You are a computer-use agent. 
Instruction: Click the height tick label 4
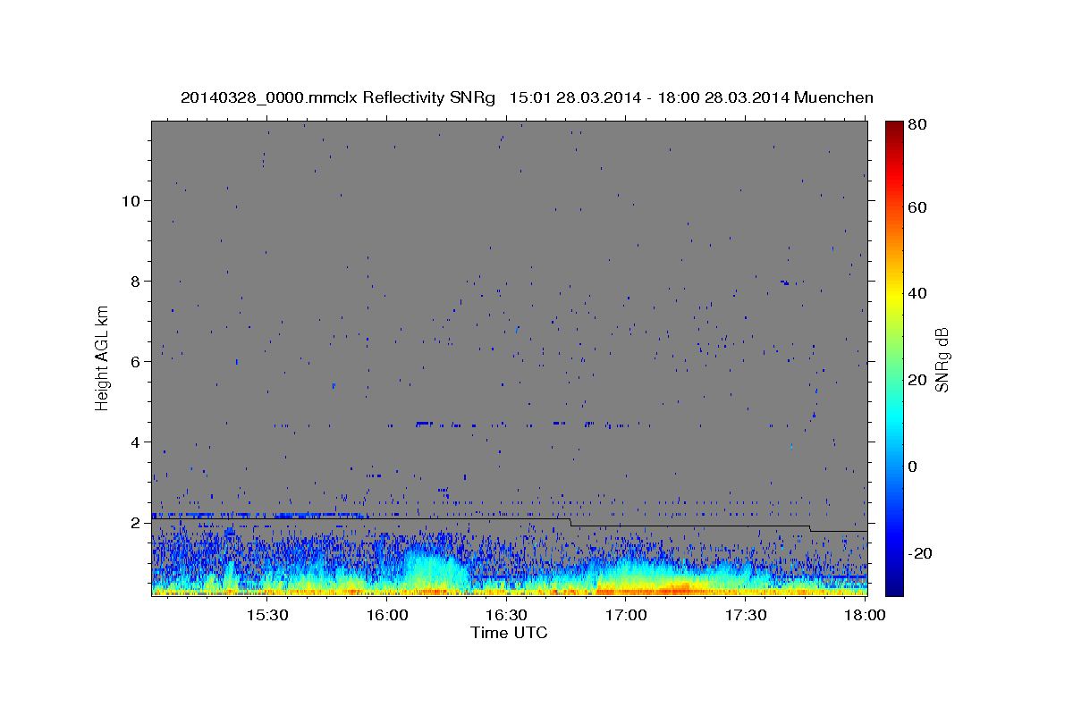point(136,442)
